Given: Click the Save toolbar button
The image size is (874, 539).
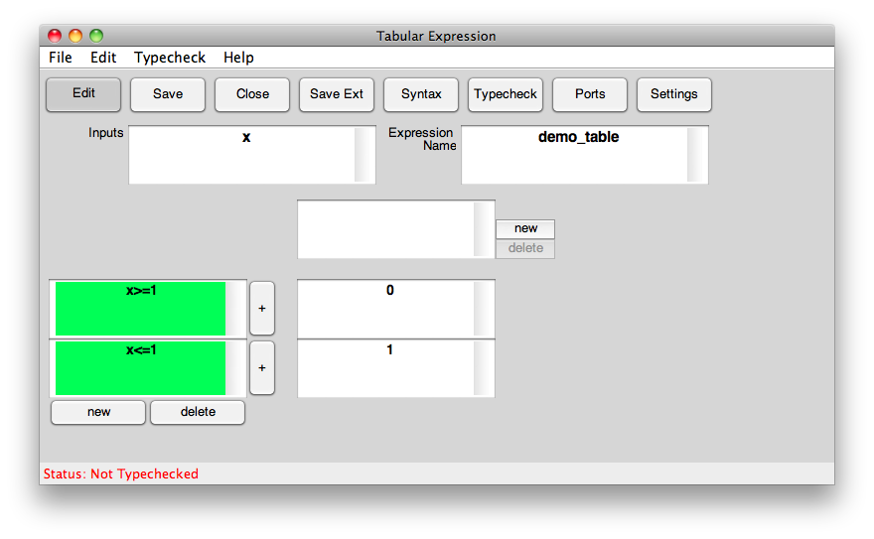Looking at the screenshot, I should coord(168,94).
